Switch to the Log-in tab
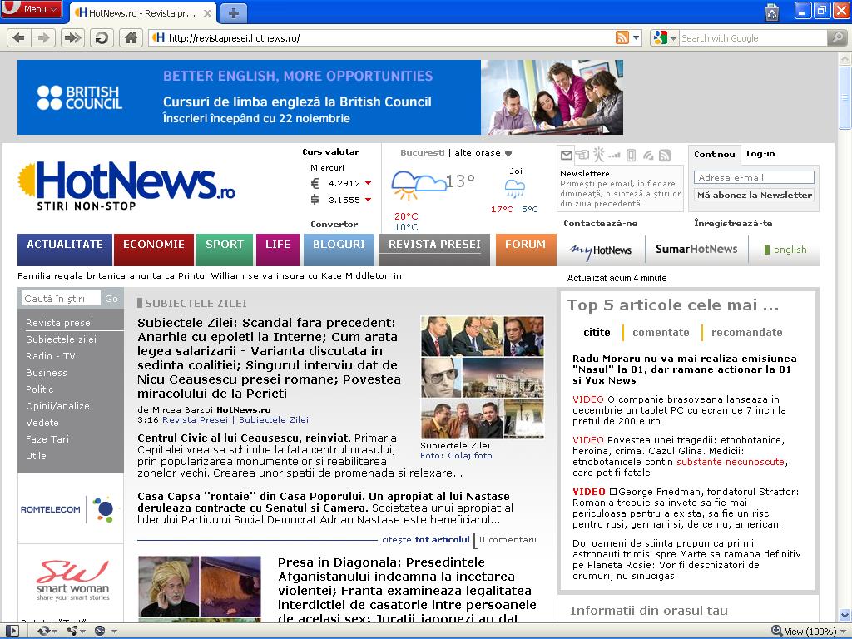Image resolution: width=852 pixels, height=639 pixels. (x=760, y=154)
